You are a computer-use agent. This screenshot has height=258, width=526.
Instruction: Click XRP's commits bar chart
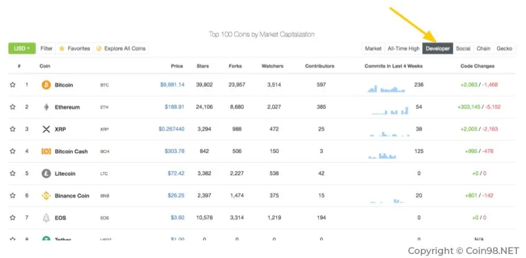[x=389, y=134]
